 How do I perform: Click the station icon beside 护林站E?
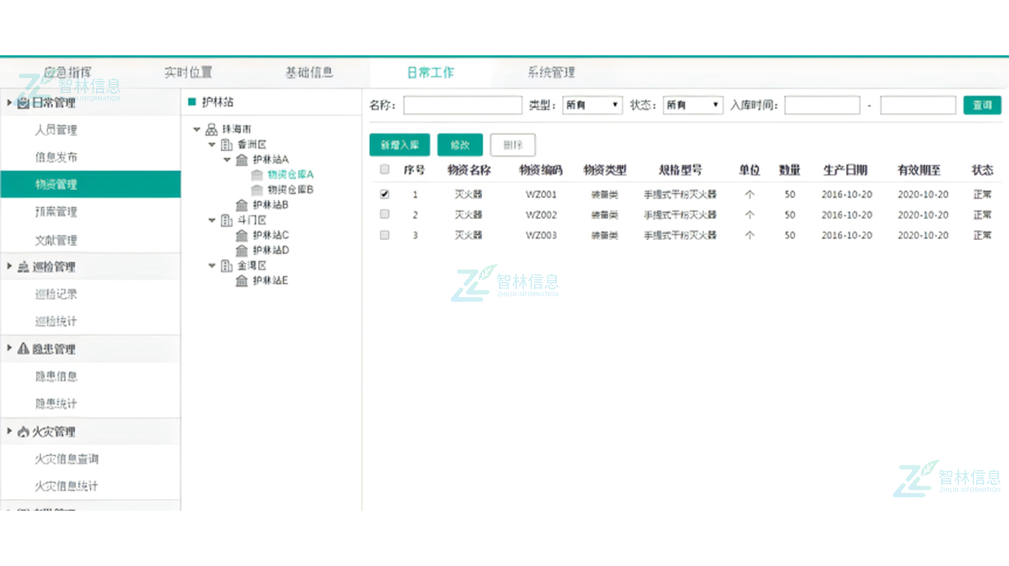[x=242, y=281]
